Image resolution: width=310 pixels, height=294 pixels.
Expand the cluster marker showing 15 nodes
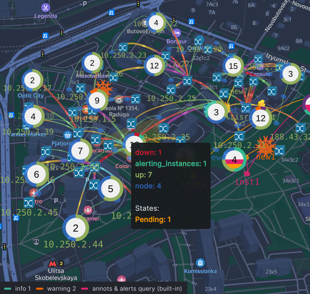(x=233, y=66)
